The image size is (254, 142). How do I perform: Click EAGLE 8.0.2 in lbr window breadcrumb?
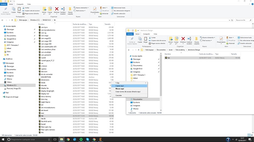click(47, 20)
